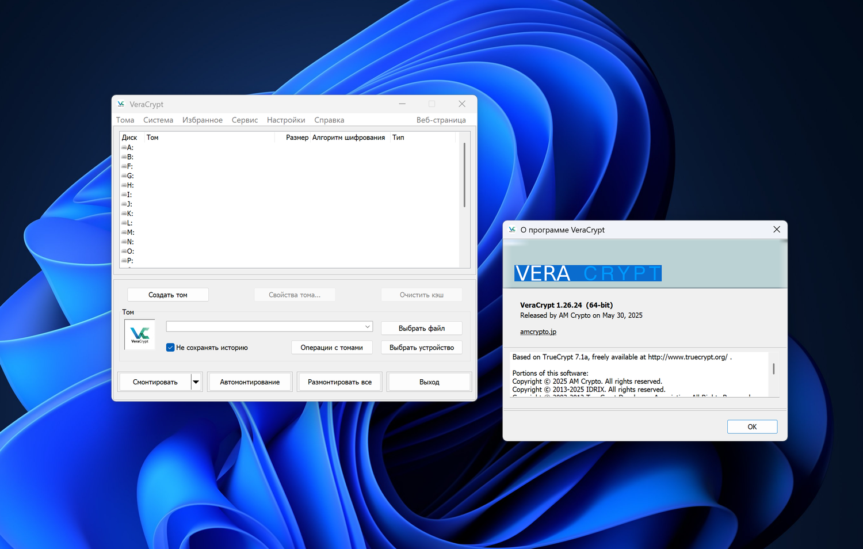Open the Справка menu

pos(329,120)
